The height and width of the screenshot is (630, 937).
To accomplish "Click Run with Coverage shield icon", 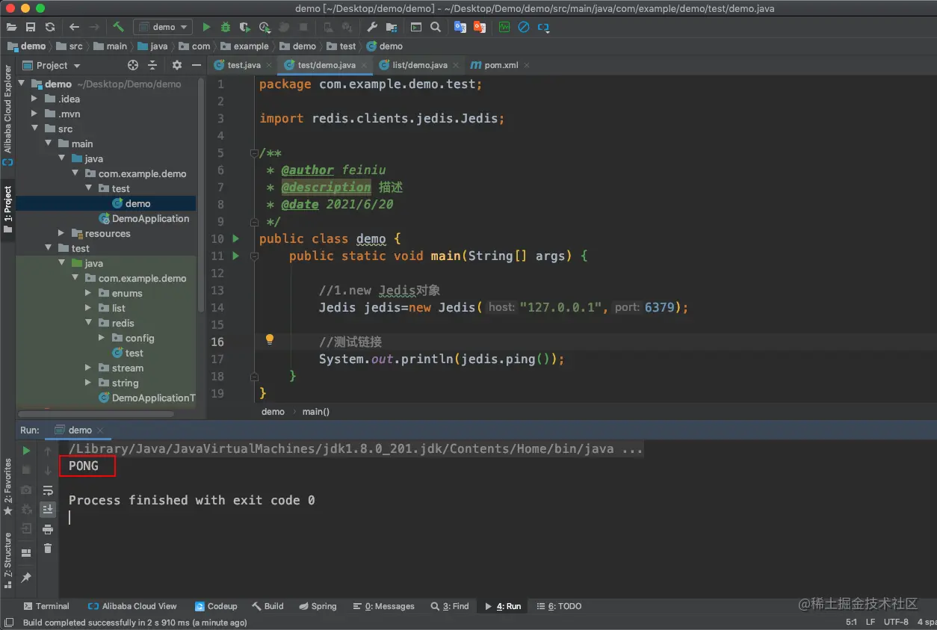I will click(244, 27).
